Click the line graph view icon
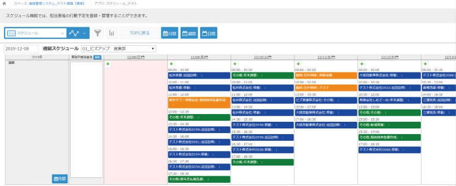Image resolution: width=456 pixels, height=186 pixels. [x=74, y=33]
